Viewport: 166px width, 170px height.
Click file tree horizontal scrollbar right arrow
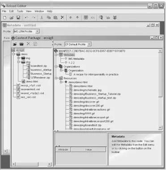tap(49, 164)
